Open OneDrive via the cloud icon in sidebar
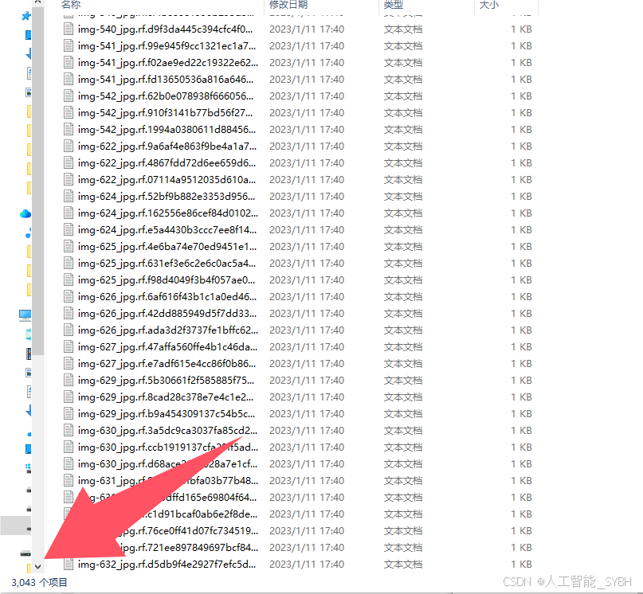The image size is (643, 594). pos(25,213)
